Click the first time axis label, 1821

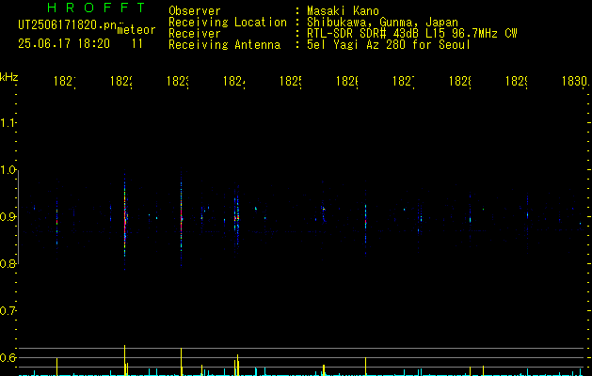pos(65,81)
